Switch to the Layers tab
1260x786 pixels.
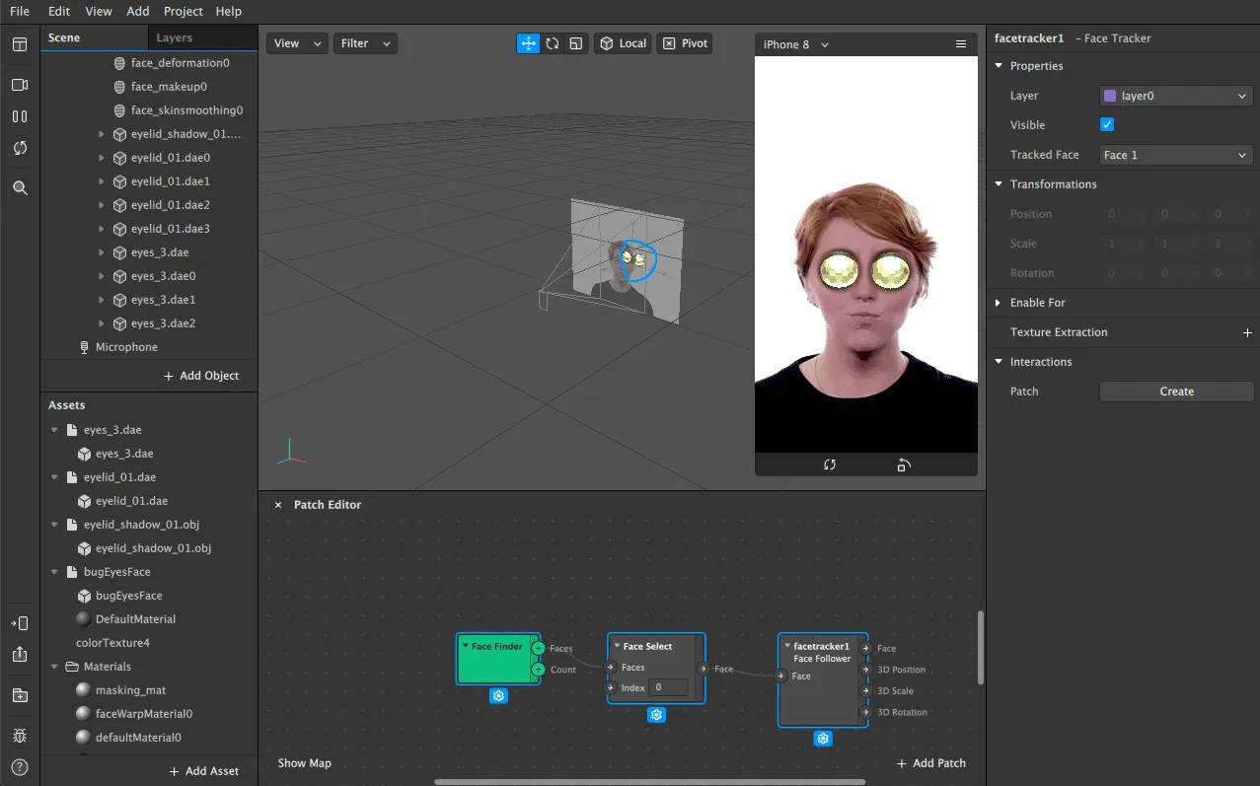pos(175,37)
